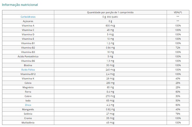Select the Molibdênio row label
The image size is (192, 127).
click(x=28, y=122)
